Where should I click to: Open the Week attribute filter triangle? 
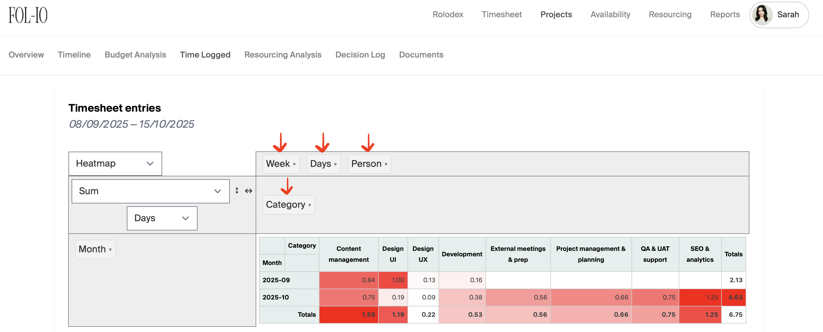click(x=294, y=164)
